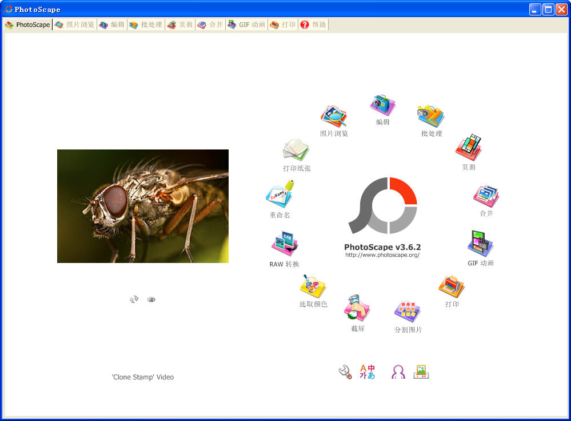Open the 选取颜色 color picker icon

313,286
